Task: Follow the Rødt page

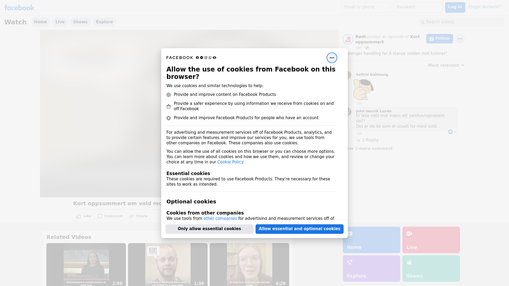Action: pos(439,39)
